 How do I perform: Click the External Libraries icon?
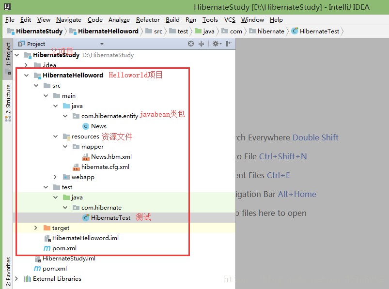coord(28,279)
